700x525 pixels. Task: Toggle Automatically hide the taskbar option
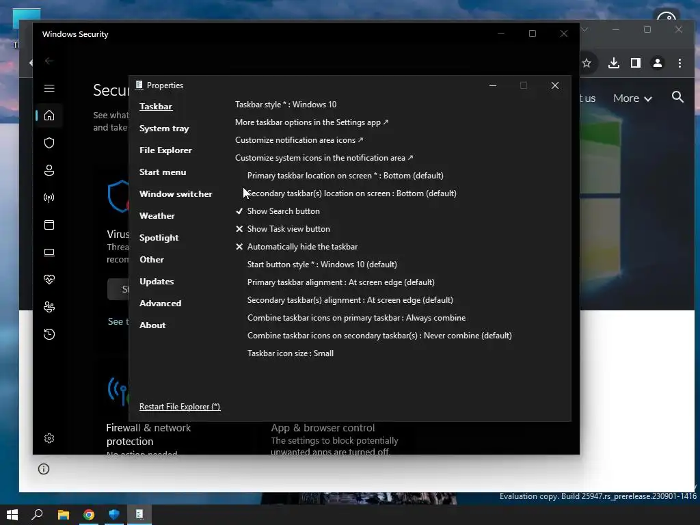point(297,247)
